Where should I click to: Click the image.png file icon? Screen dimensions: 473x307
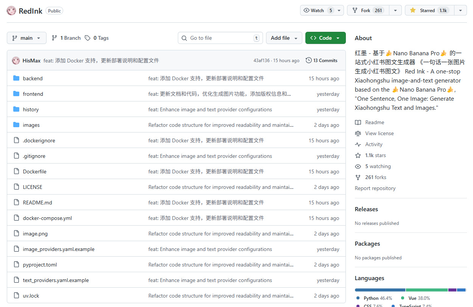pos(16,234)
